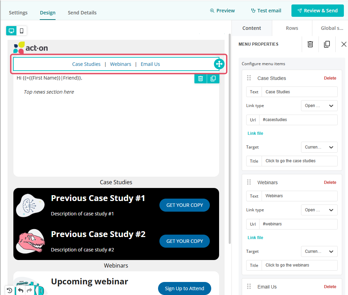Open the Send Details tab
The height and width of the screenshot is (295, 348).
tap(82, 13)
